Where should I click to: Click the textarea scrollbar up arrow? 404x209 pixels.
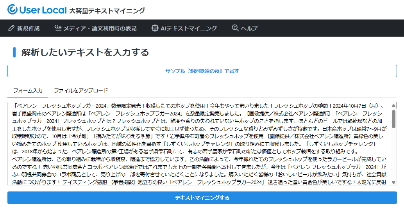pyautogui.click(x=393, y=105)
